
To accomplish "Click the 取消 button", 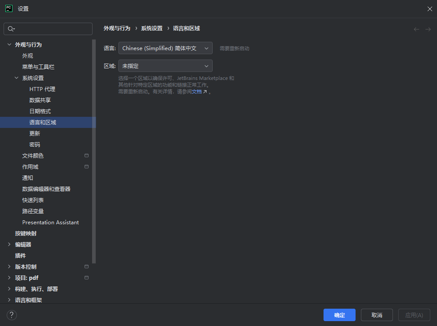I will click(x=377, y=315).
